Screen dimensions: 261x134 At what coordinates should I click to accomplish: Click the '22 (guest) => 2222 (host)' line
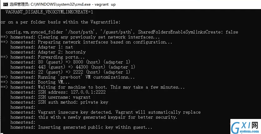point(70,72)
